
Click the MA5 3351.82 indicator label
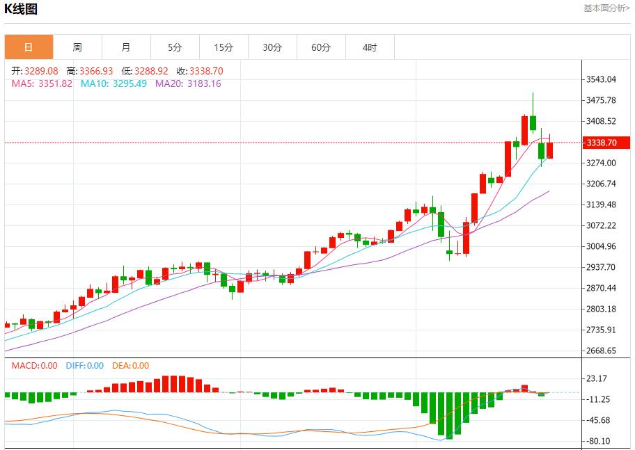[x=42, y=83]
